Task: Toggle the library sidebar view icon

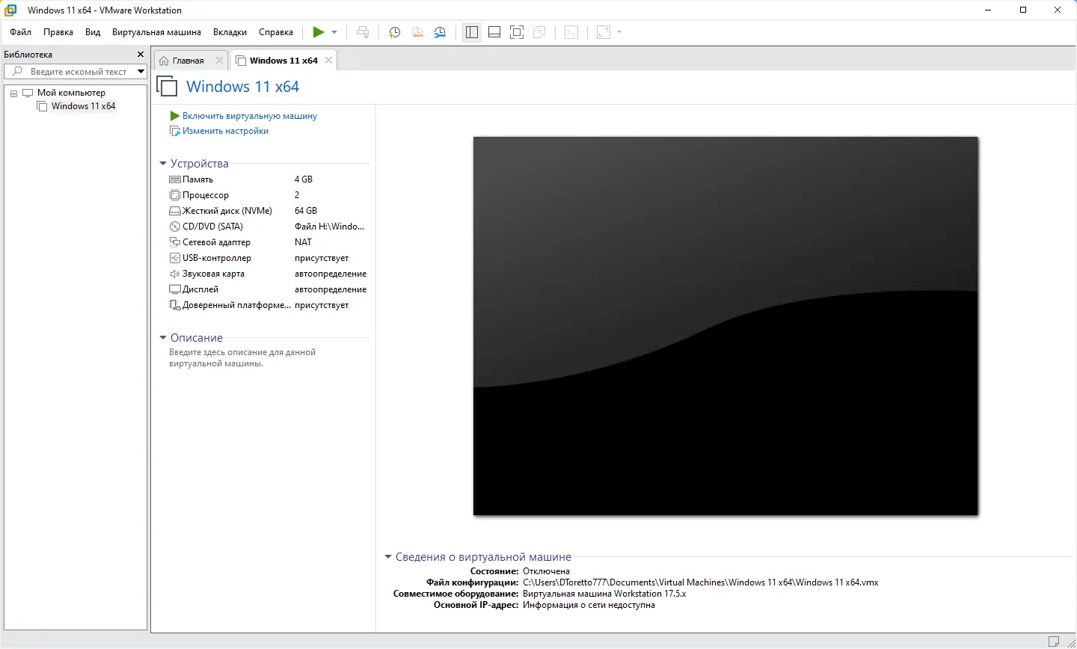Action: (471, 32)
